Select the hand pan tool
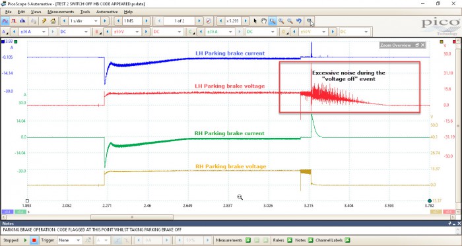Screen dimensions: 462x246 (264, 21)
